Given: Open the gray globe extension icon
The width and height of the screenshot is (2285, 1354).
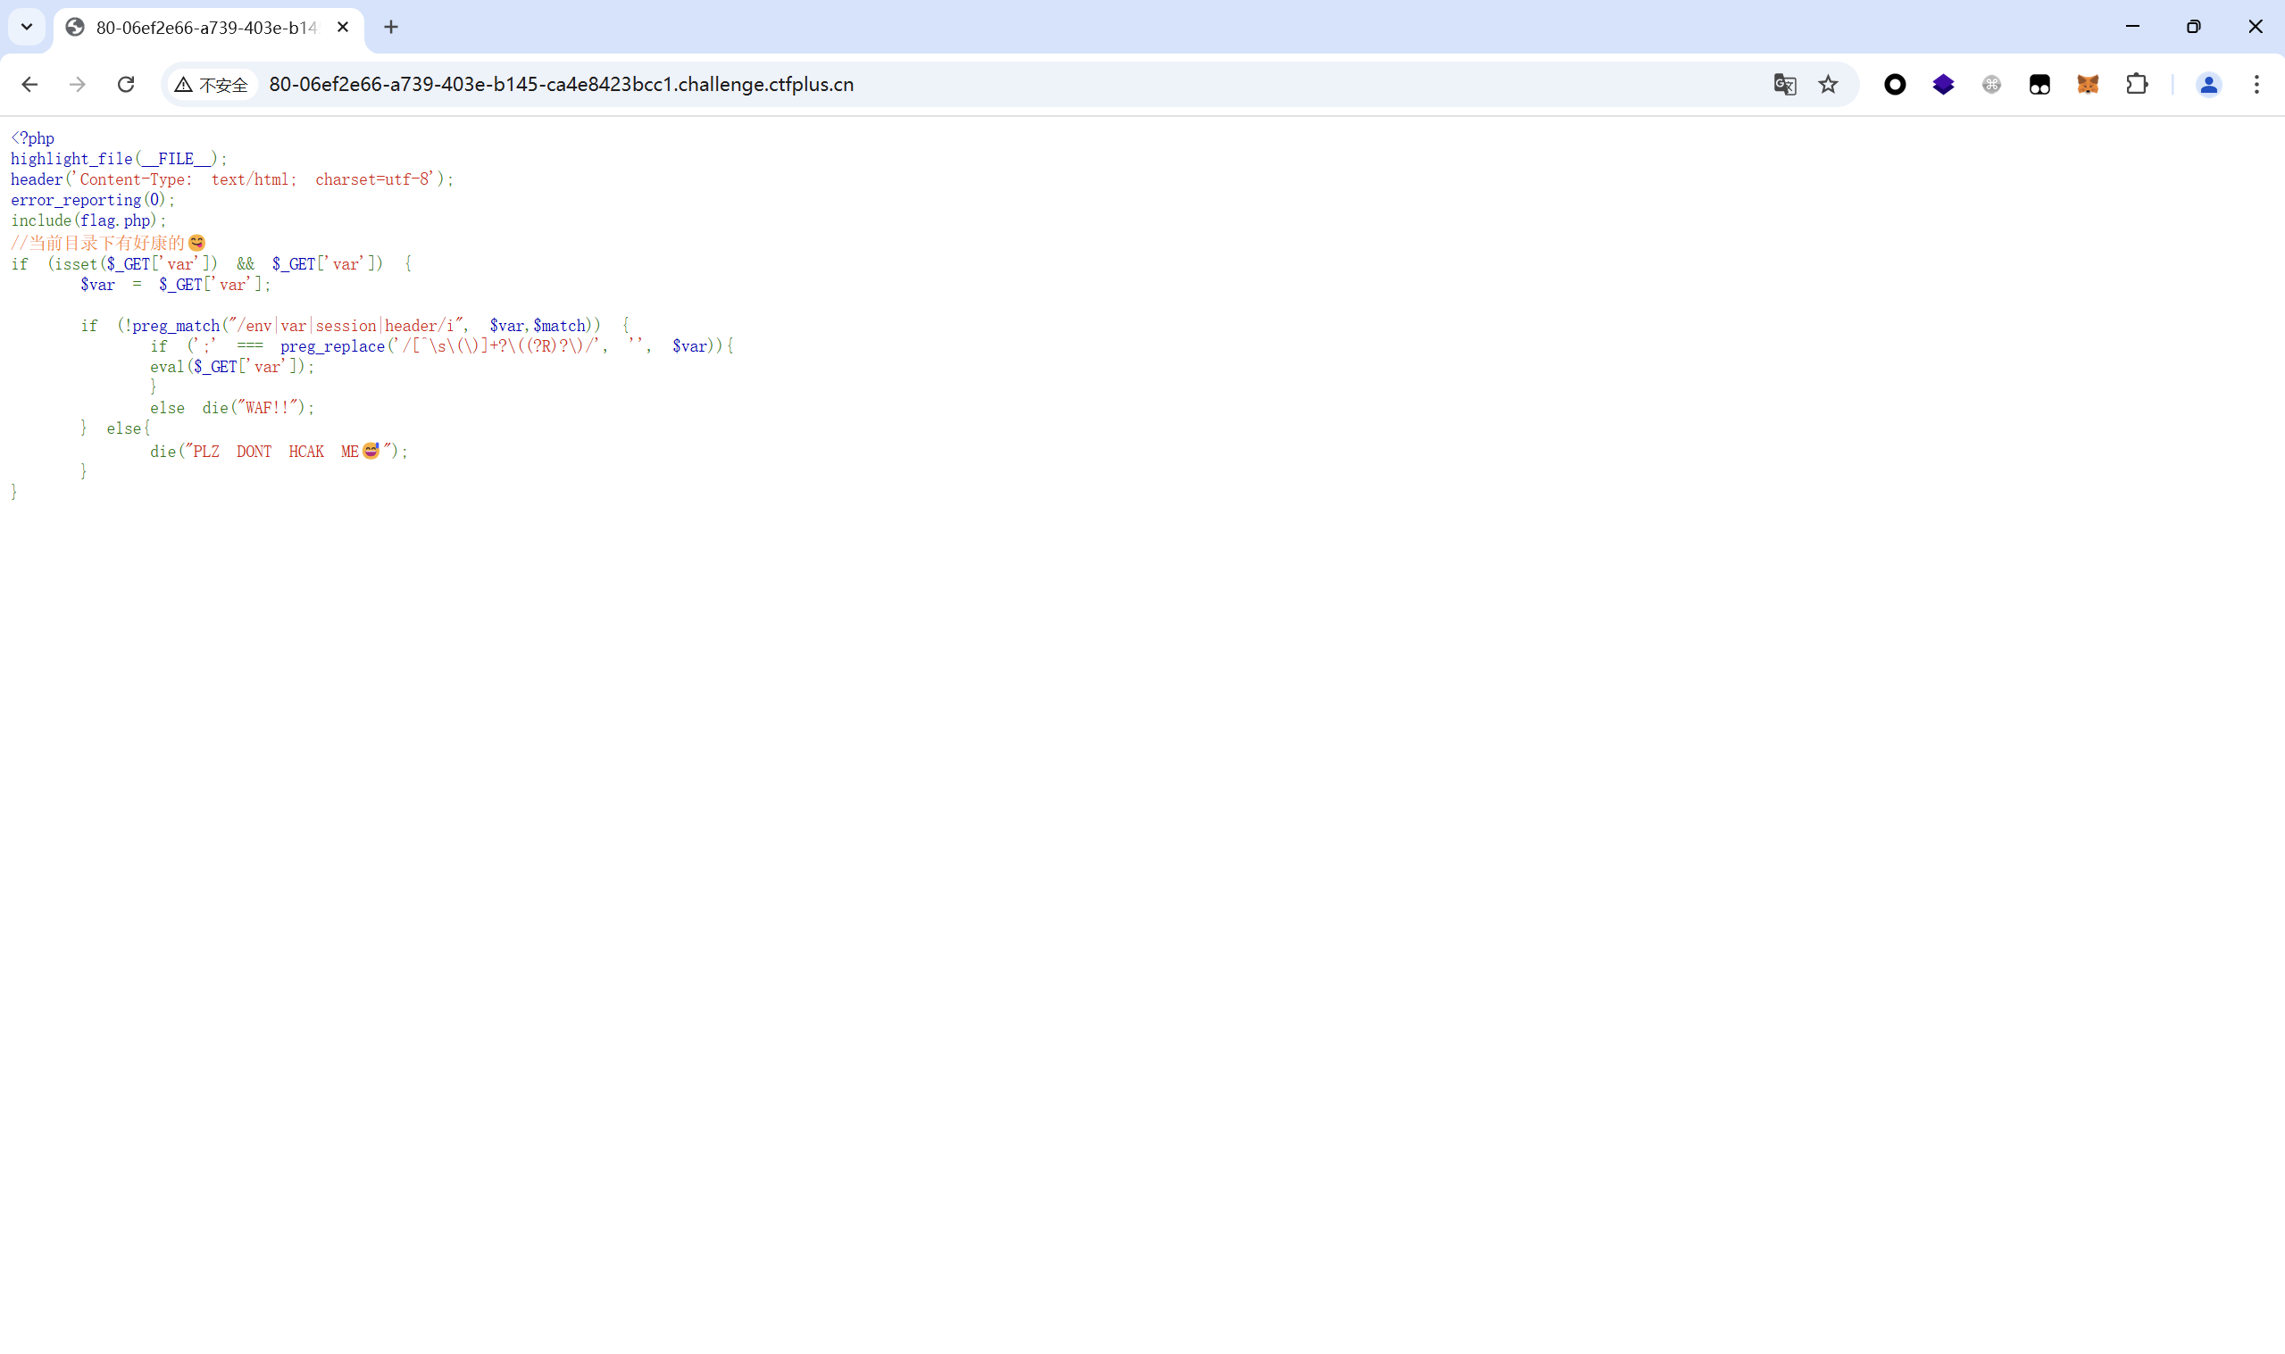Looking at the screenshot, I should [x=1992, y=85].
